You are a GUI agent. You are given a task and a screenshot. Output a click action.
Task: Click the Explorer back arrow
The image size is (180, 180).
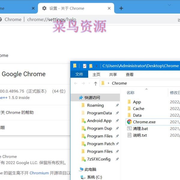pyautogui.click(x=76, y=83)
